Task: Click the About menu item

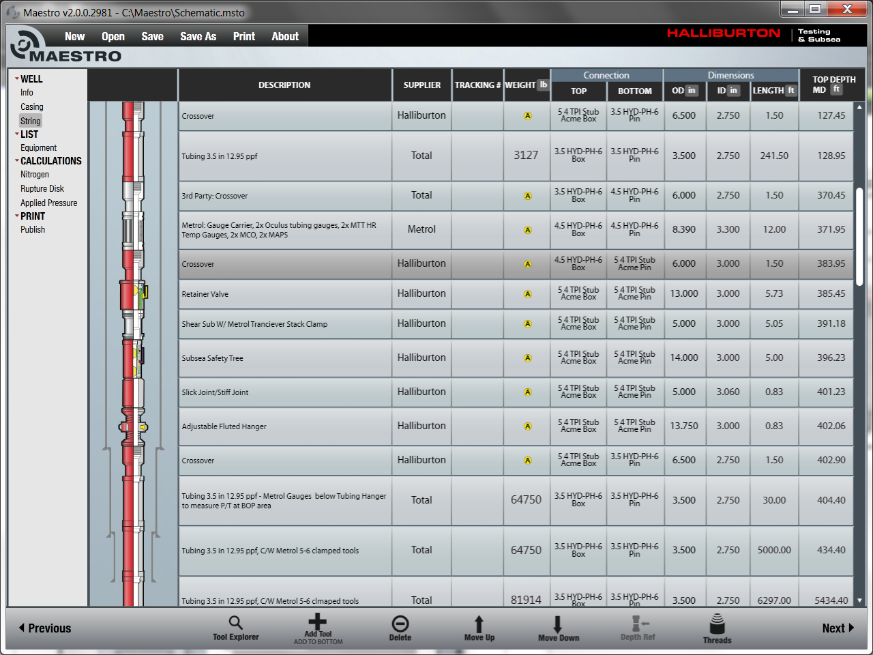Action: [285, 37]
